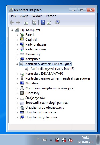Image resolution: width=100 pixels, height=145 pixels.
Task: Expand the Czujniki category
Action: click(17, 40)
